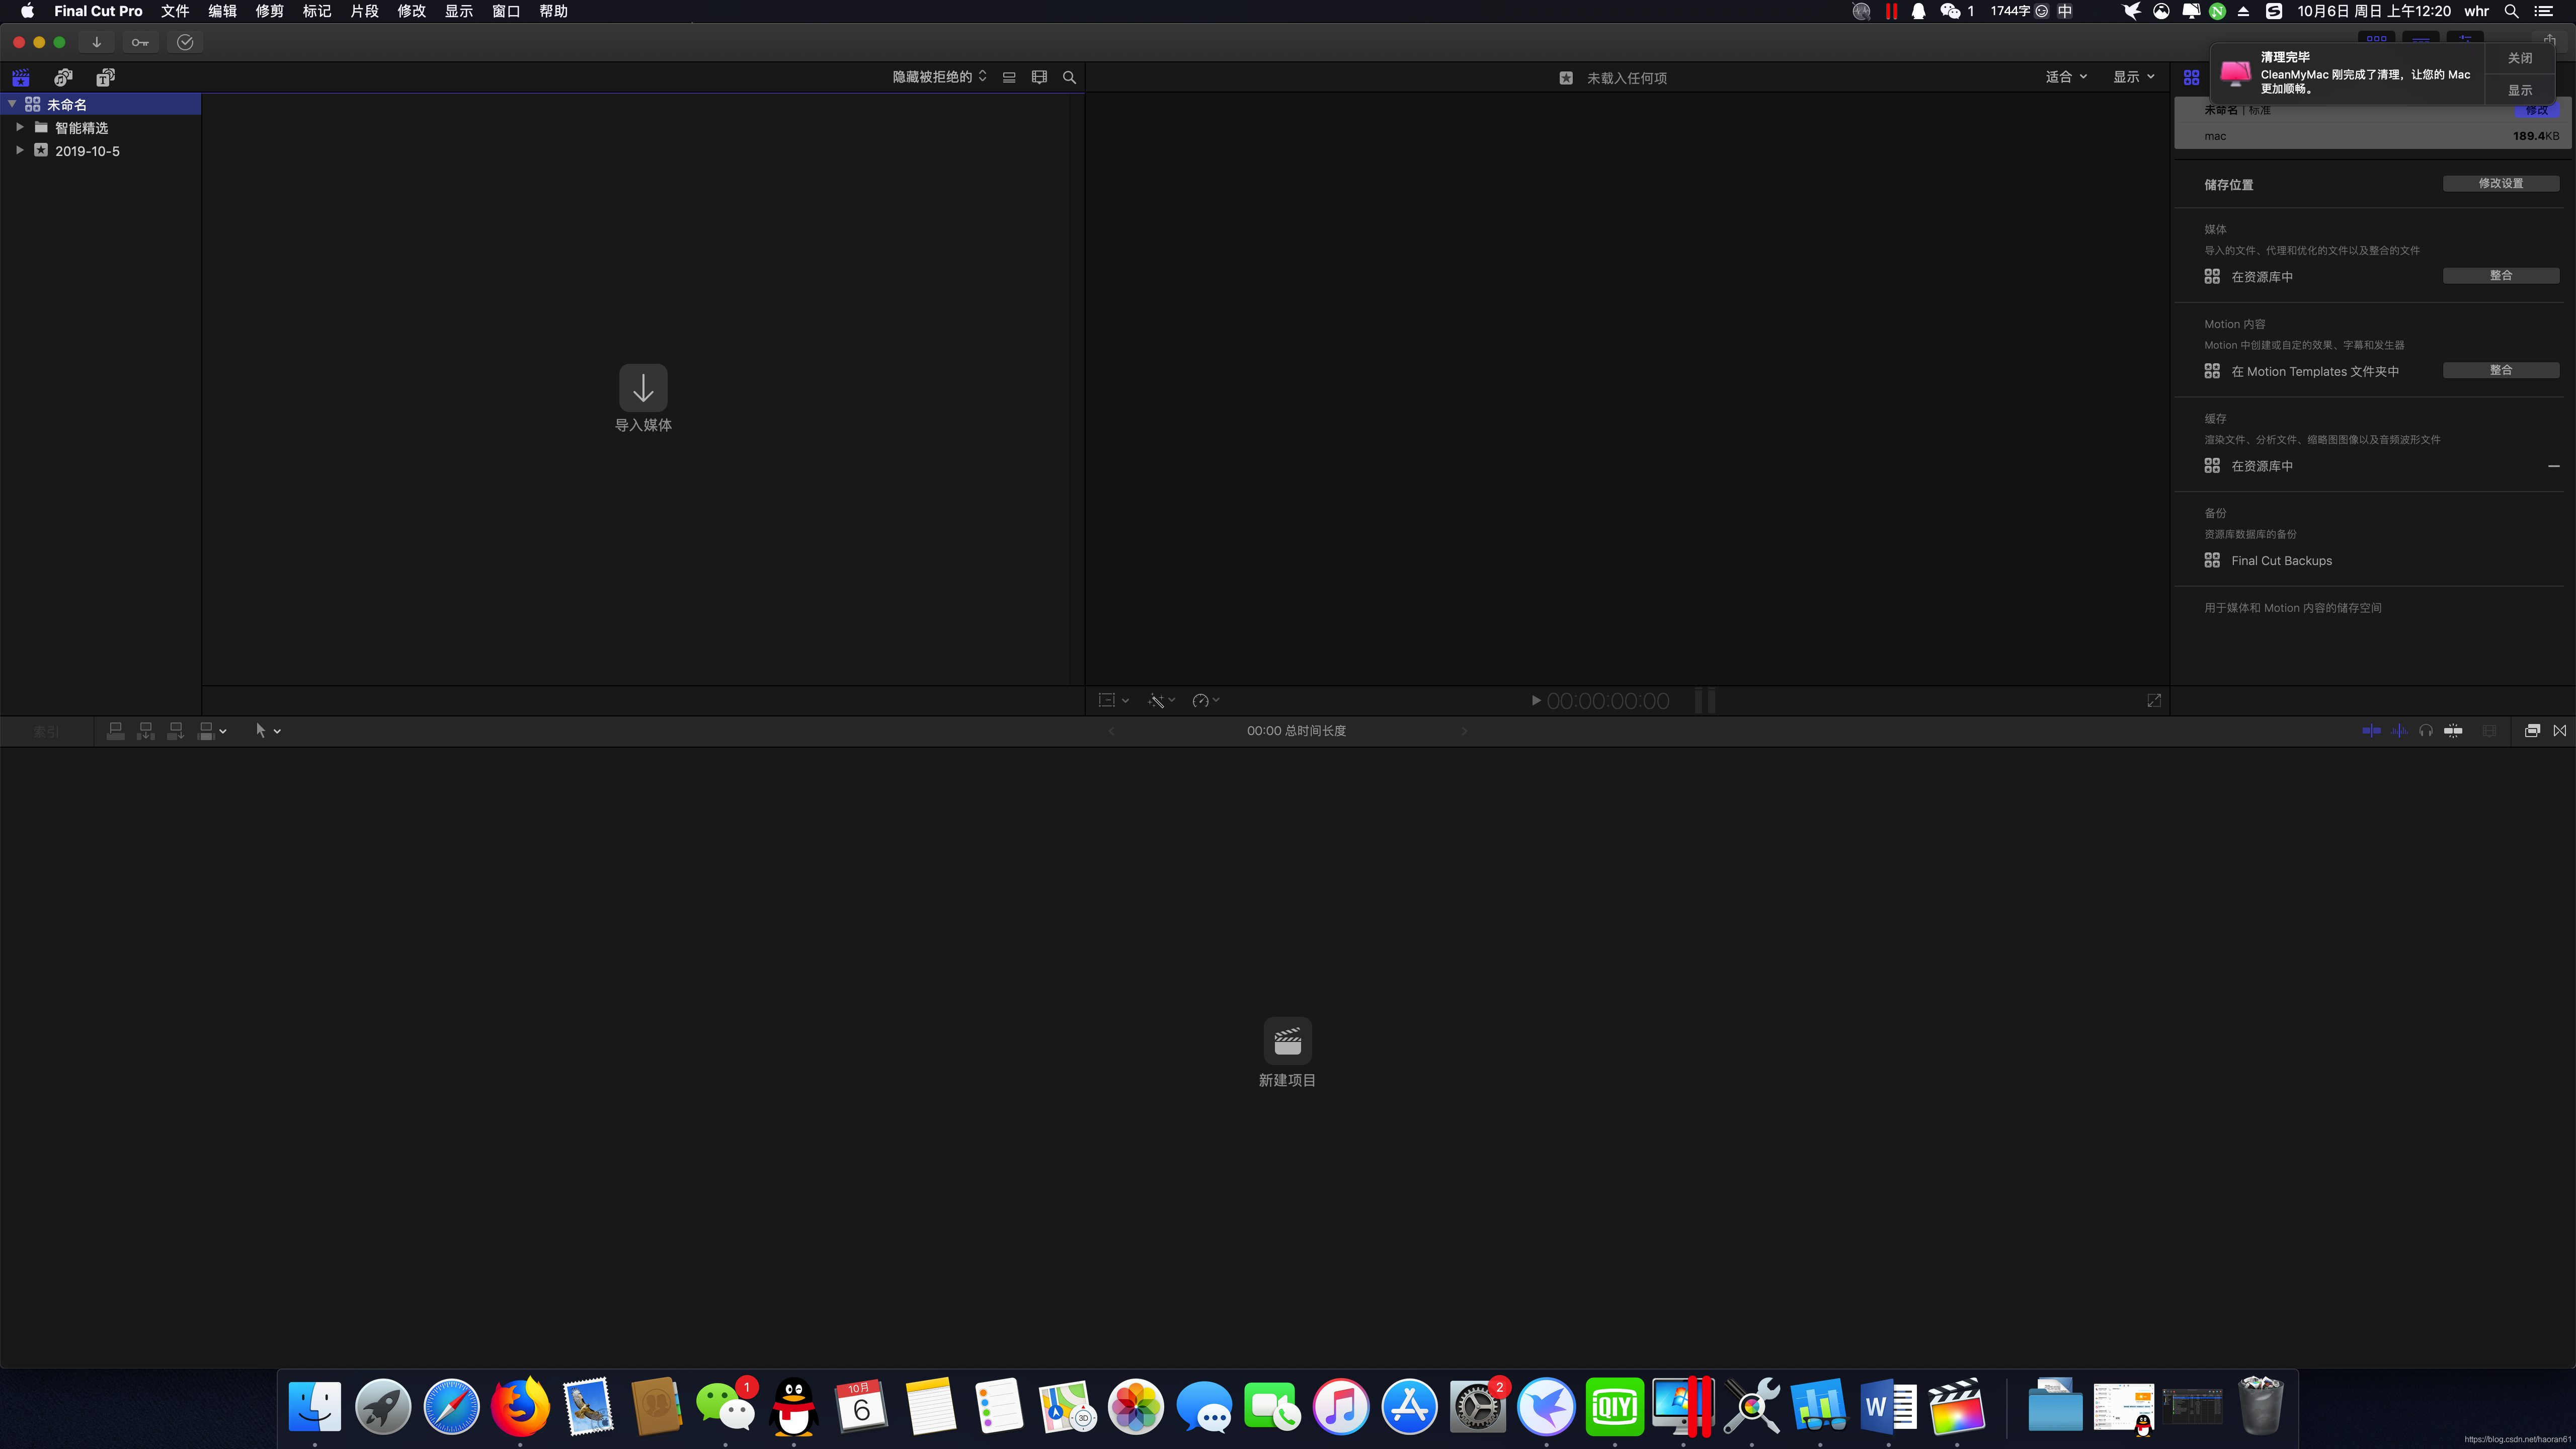Show the titles and generators sidebar

pyautogui.click(x=105, y=77)
